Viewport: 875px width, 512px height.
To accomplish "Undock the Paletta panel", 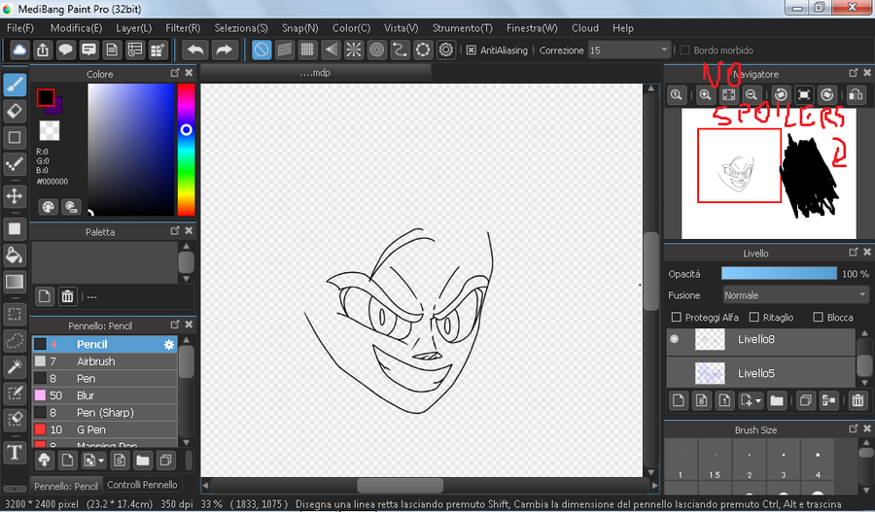I will click(x=175, y=231).
